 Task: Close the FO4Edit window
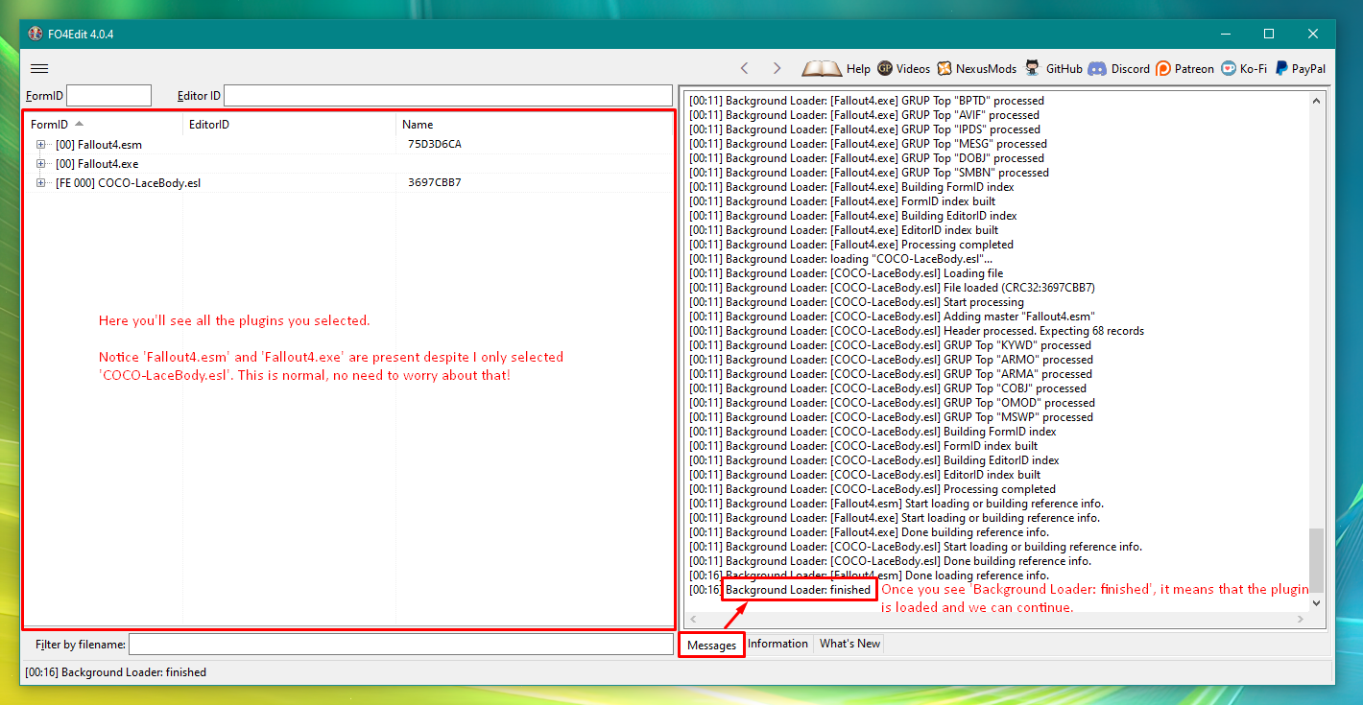click(1313, 34)
